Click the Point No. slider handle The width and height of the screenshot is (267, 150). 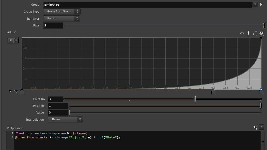pyautogui.click(x=195, y=99)
